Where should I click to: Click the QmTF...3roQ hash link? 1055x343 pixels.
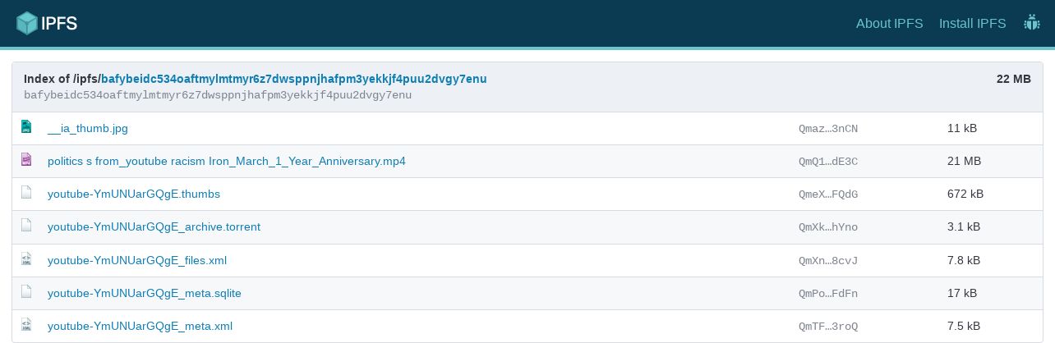click(828, 327)
